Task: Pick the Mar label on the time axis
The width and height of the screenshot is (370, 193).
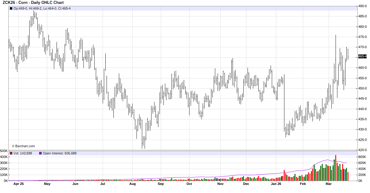Action: (329, 184)
